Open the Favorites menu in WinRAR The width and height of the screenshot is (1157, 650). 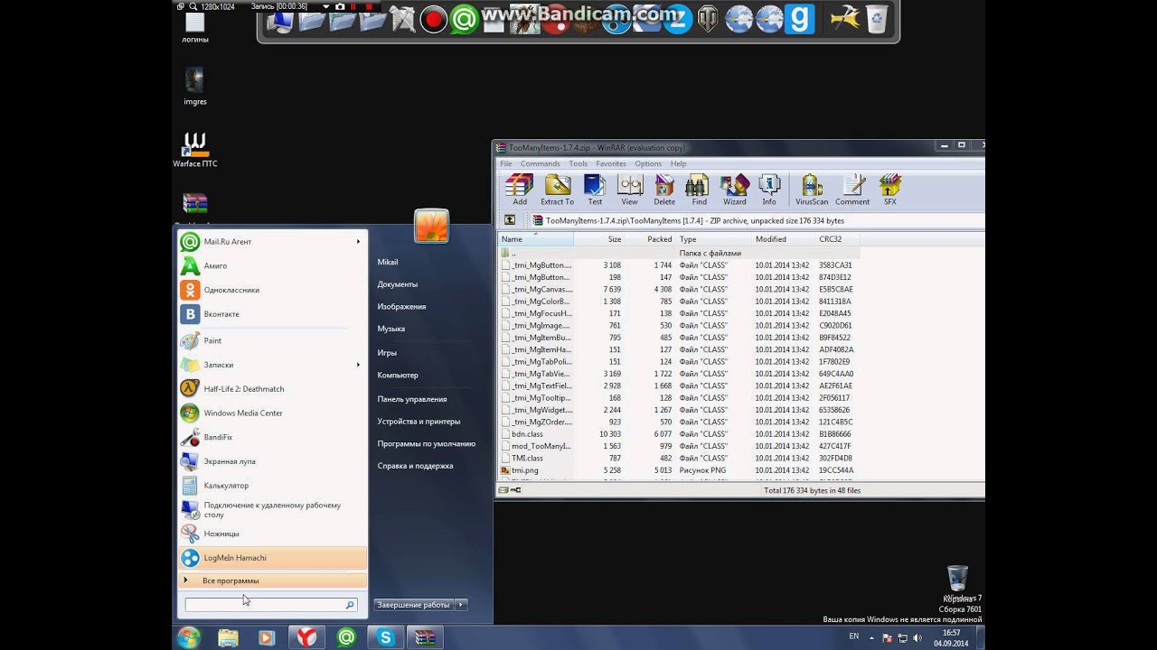pos(611,163)
